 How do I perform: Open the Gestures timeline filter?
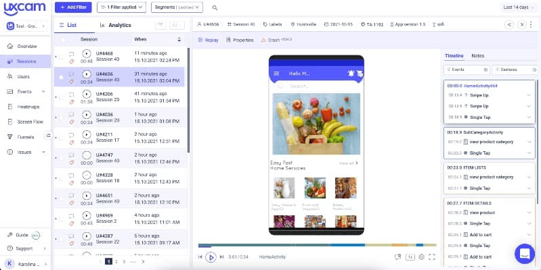coord(515,70)
